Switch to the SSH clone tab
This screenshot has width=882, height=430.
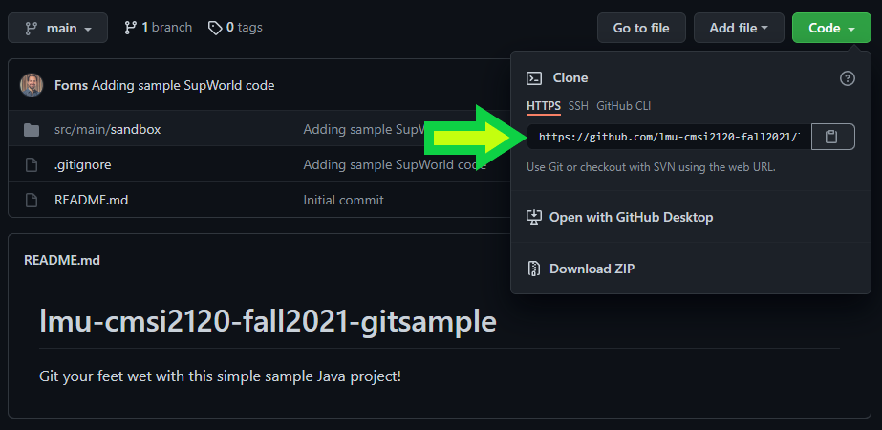578,106
